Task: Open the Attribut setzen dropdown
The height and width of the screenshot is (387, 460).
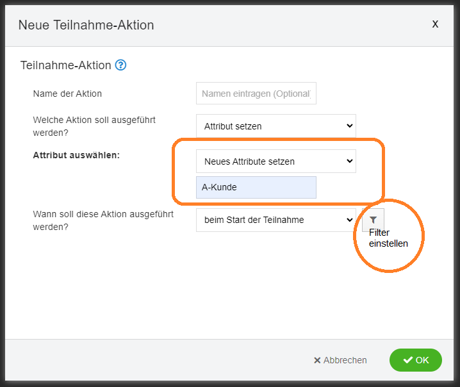Action: click(x=275, y=126)
